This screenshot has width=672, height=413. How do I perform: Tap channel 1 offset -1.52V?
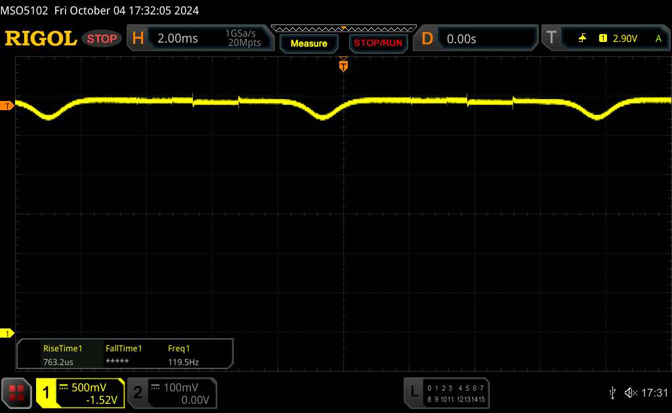(x=102, y=400)
